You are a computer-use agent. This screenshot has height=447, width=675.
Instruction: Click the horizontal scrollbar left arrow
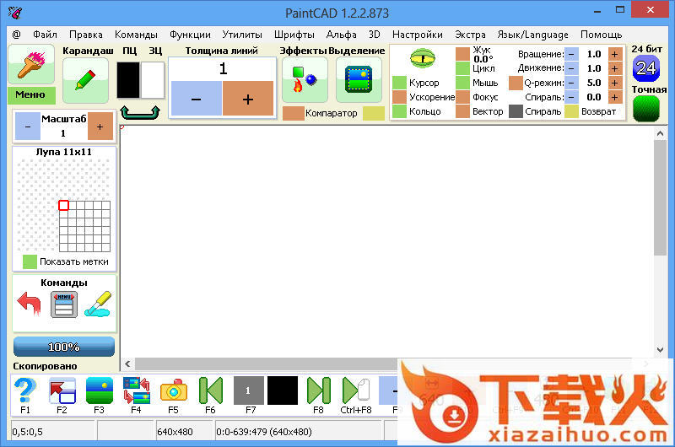pos(128,364)
